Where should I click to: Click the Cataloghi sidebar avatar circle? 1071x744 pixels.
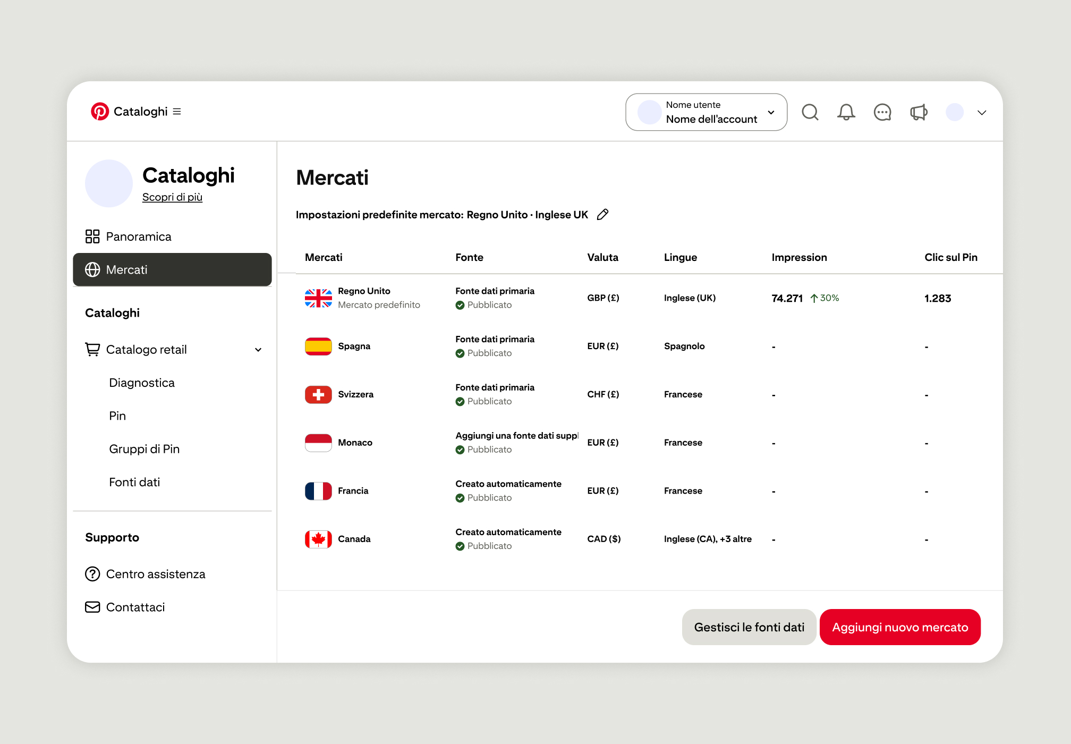pyautogui.click(x=109, y=183)
